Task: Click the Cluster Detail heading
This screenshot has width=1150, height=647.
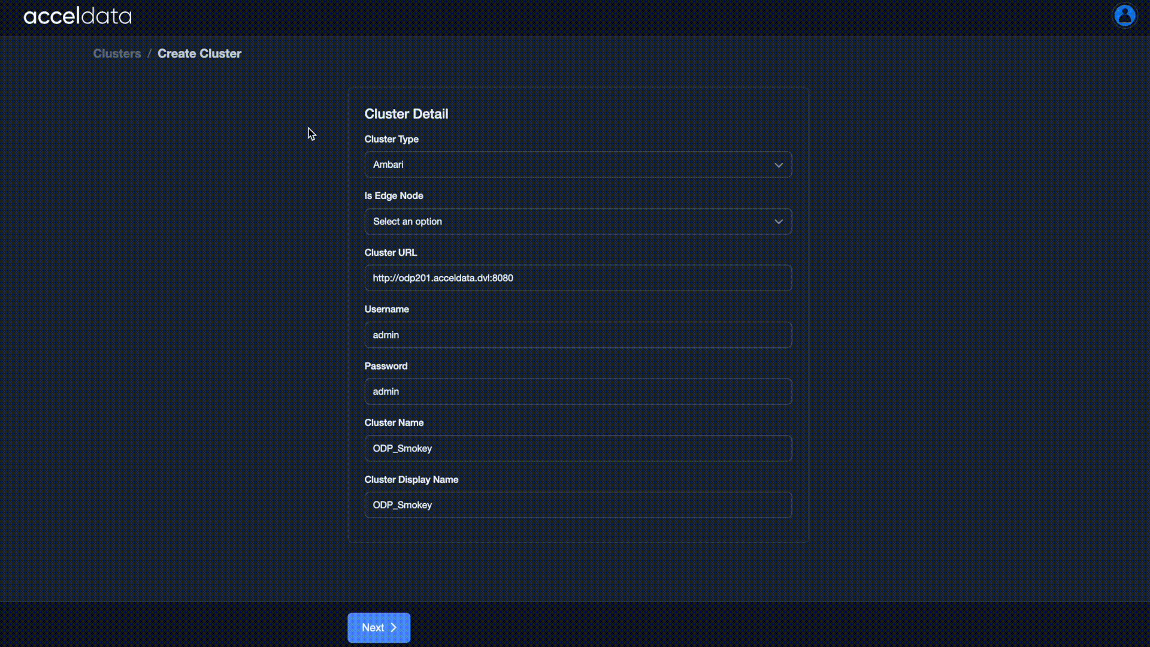Action: 405,114
